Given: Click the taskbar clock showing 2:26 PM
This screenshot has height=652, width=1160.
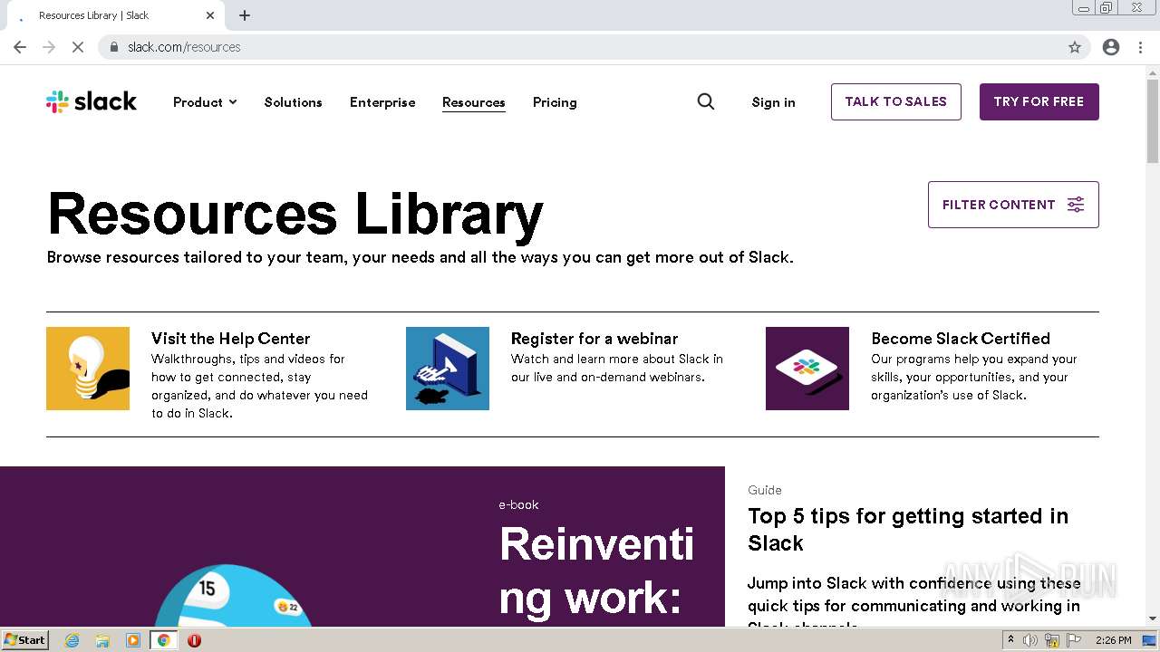Looking at the screenshot, I should [1113, 640].
